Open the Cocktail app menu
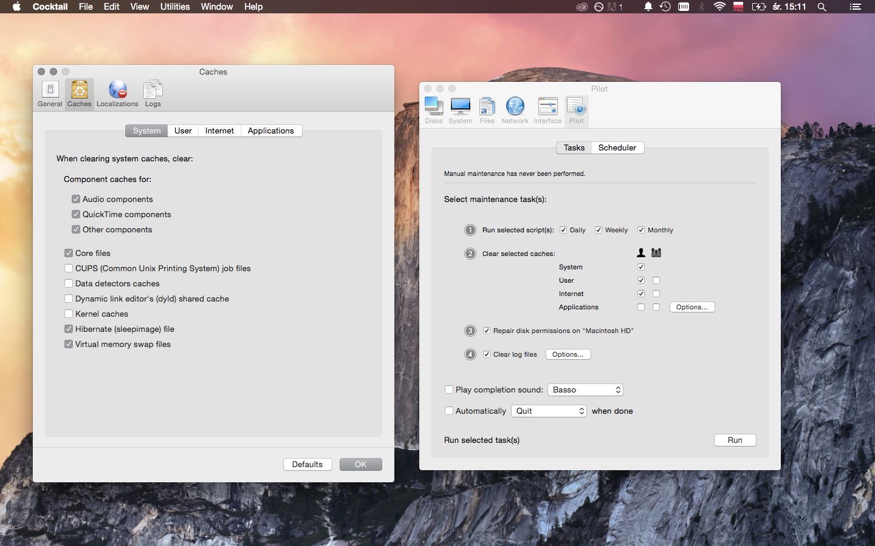 (x=50, y=7)
